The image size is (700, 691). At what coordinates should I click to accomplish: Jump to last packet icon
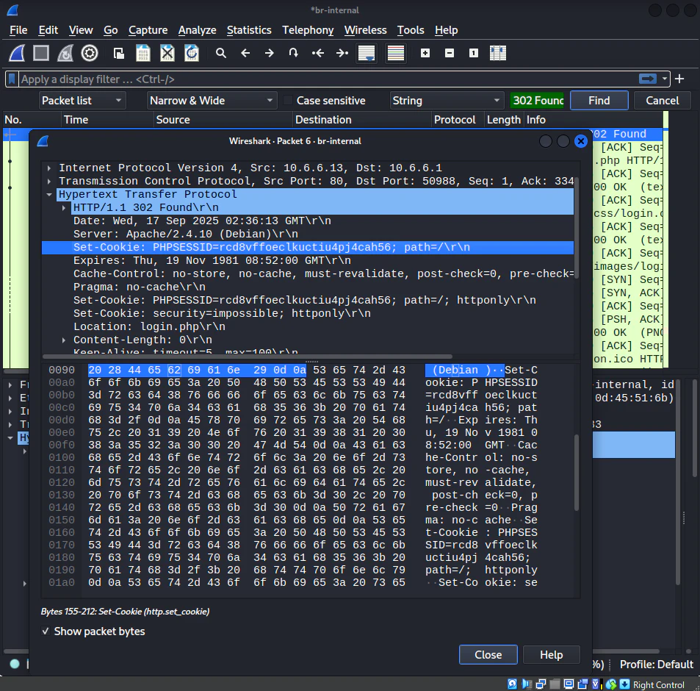[342, 53]
